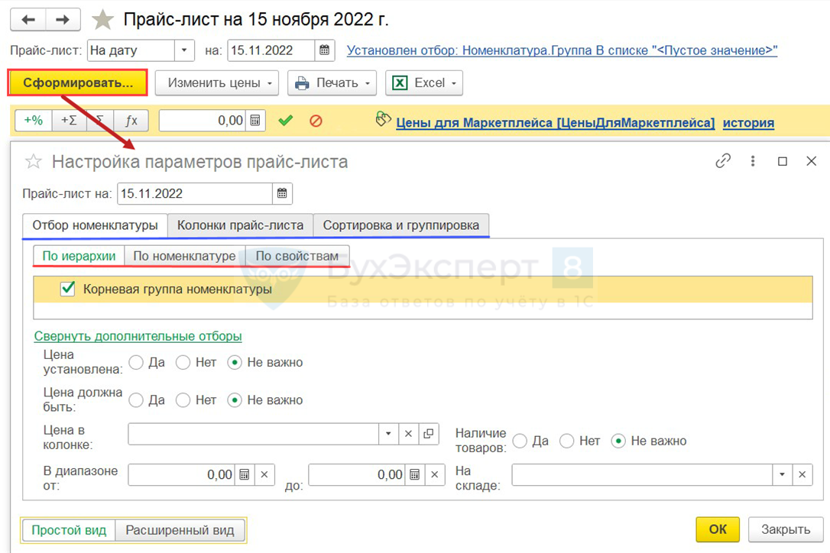Clear the 'На складе' field

802,474
